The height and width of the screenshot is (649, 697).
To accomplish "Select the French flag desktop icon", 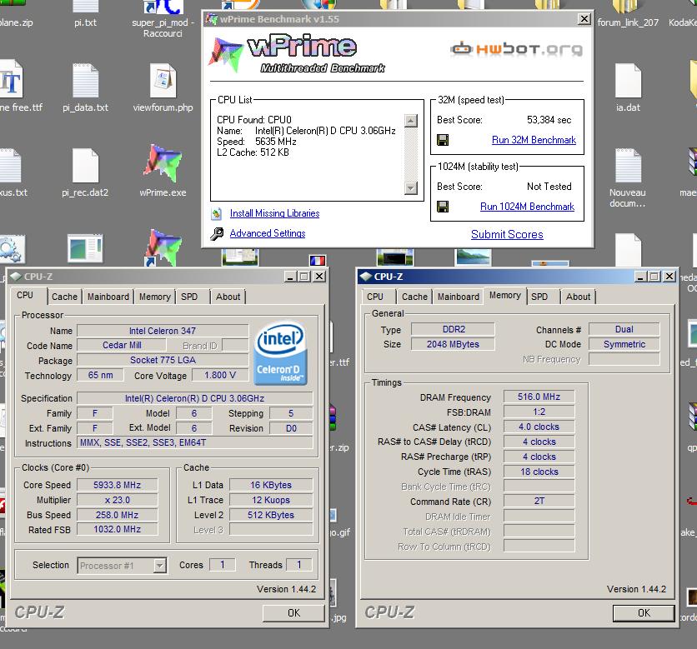I will (318, 260).
